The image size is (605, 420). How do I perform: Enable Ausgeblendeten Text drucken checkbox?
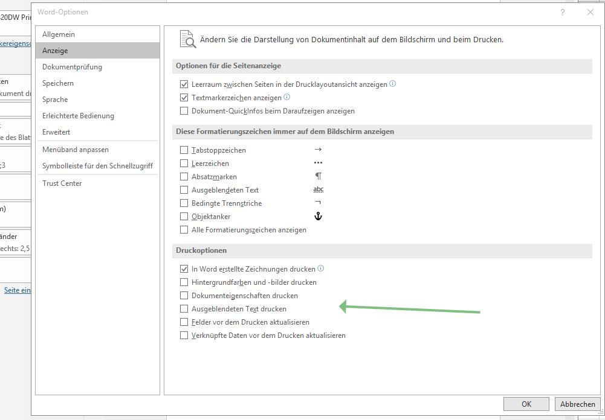(x=184, y=309)
